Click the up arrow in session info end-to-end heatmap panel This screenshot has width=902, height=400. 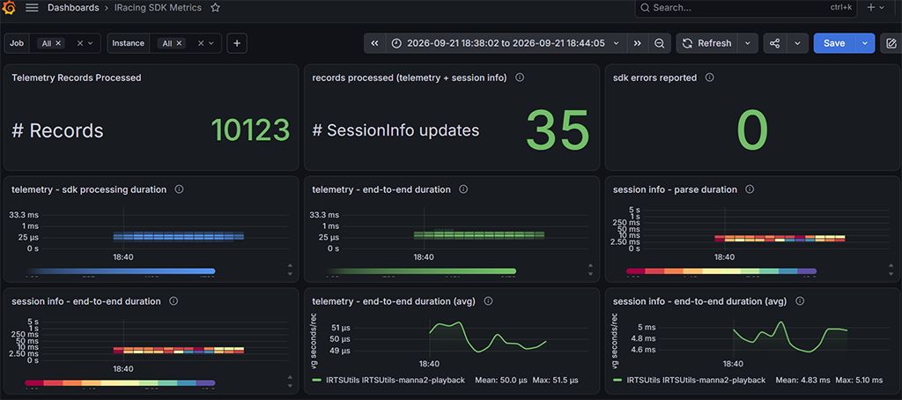(x=290, y=378)
